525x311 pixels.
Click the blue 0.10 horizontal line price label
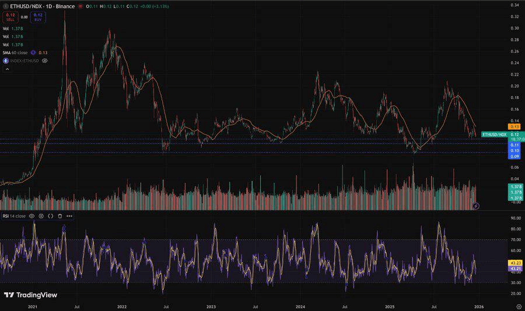514,151
